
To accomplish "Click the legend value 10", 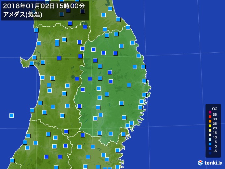I will pos(215,137).
